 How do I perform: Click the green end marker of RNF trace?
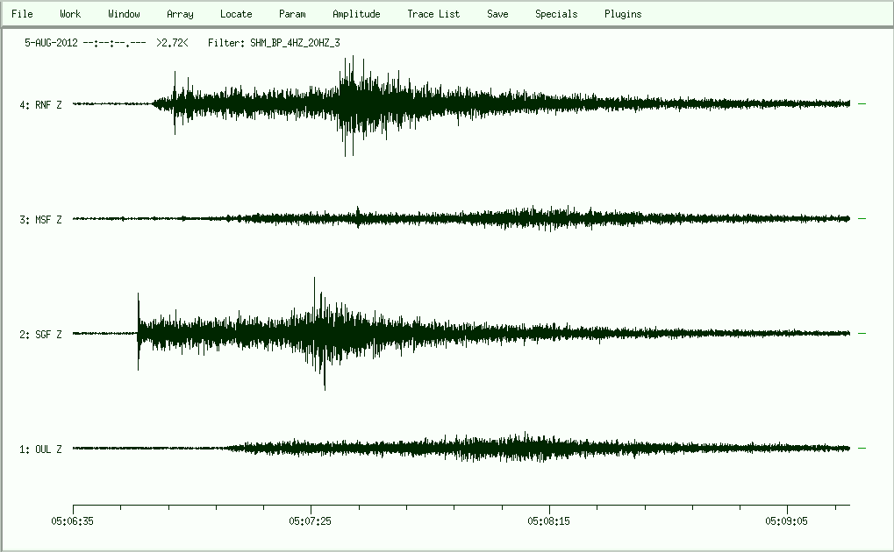click(x=862, y=104)
